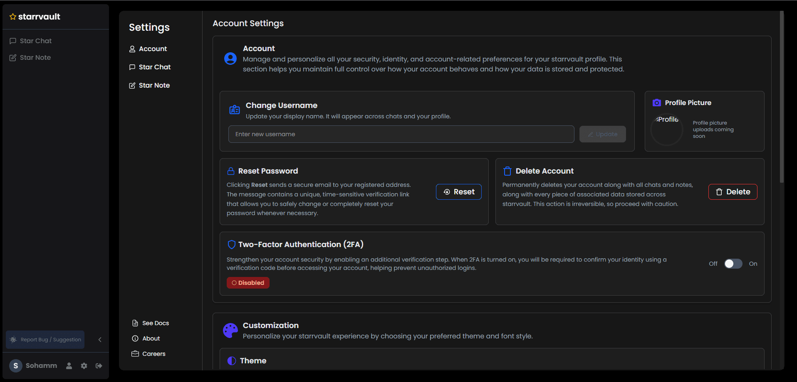Open the bug report with the Report Bug icon

(x=13, y=339)
